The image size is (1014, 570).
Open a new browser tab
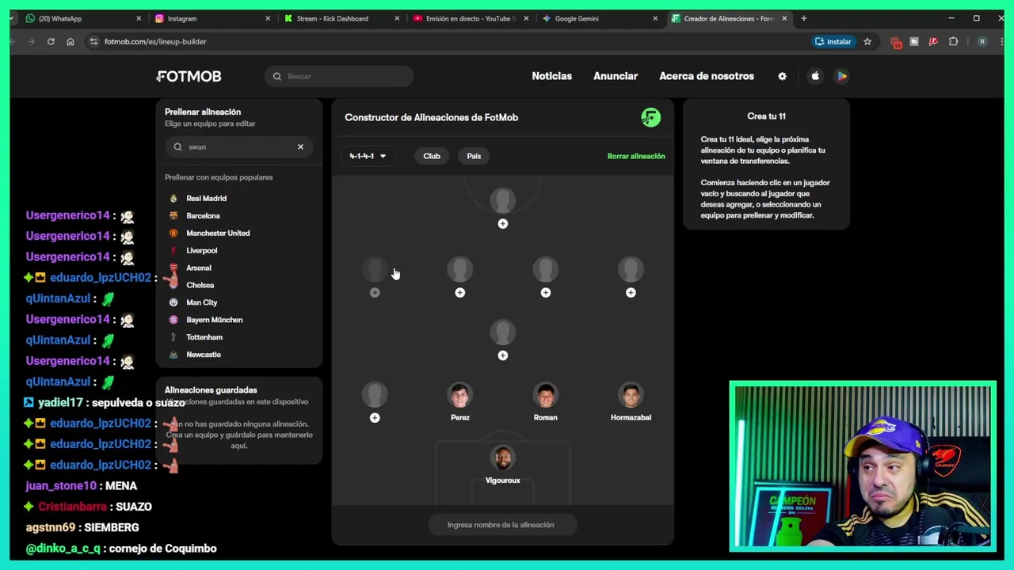(803, 18)
